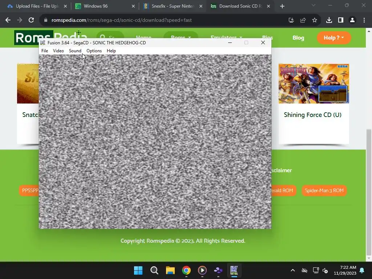Open File Explorer from taskbar

tap(170, 270)
